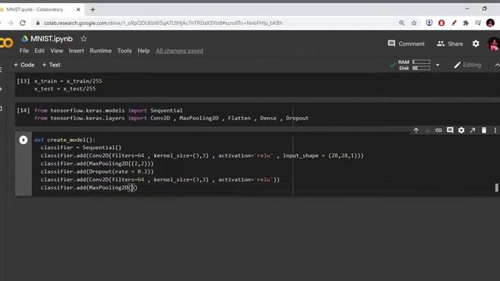The image size is (500, 281).
Task: Click the red pen extension icon
Action: 454,23
